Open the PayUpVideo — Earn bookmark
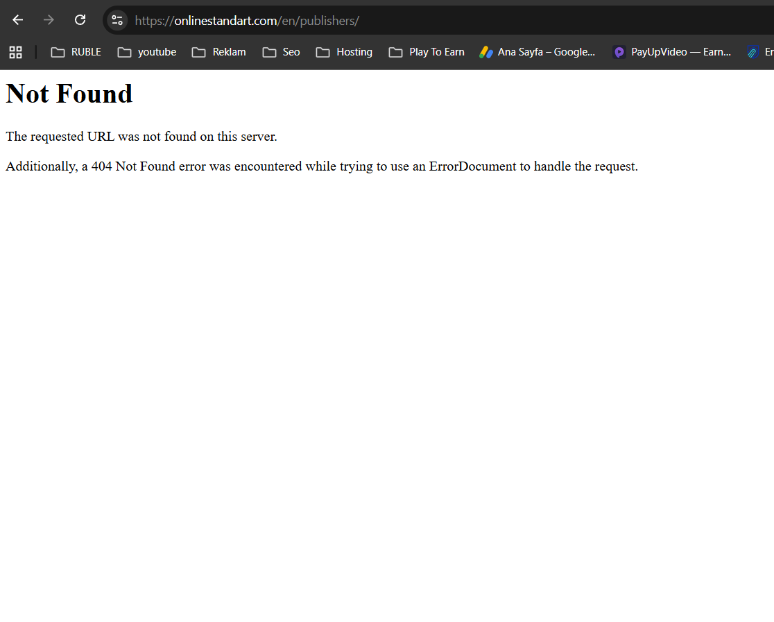 (672, 52)
